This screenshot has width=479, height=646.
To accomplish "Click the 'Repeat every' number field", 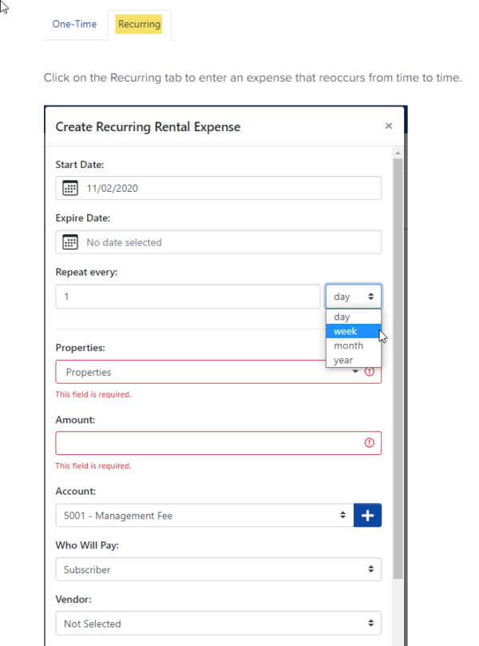I will (188, 296).
